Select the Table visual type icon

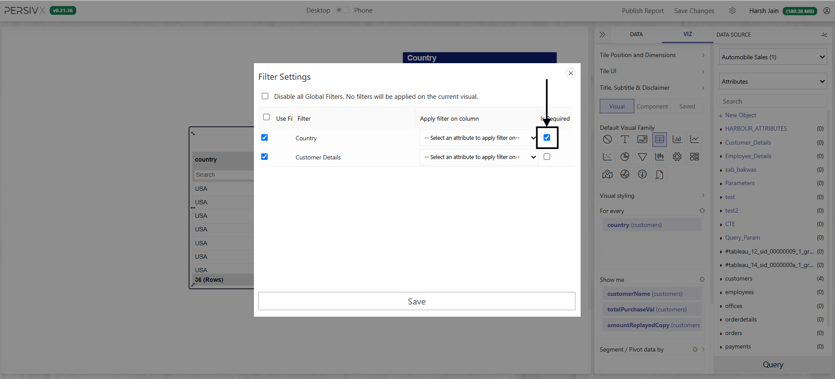(x=659, y=139)
